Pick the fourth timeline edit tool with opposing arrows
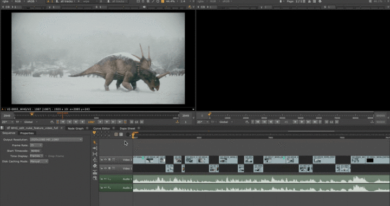390x206 pixels. tap(95, 160)
